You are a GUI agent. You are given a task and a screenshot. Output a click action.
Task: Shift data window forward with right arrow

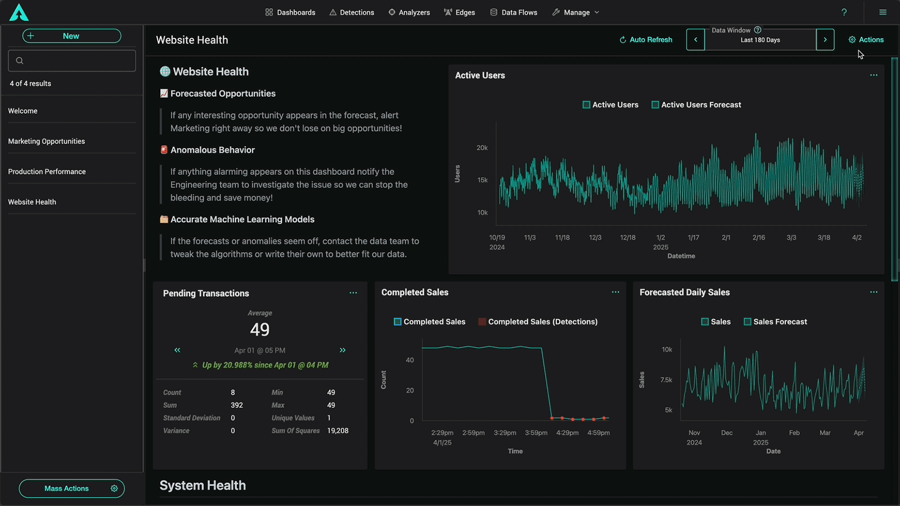point(825,40)
